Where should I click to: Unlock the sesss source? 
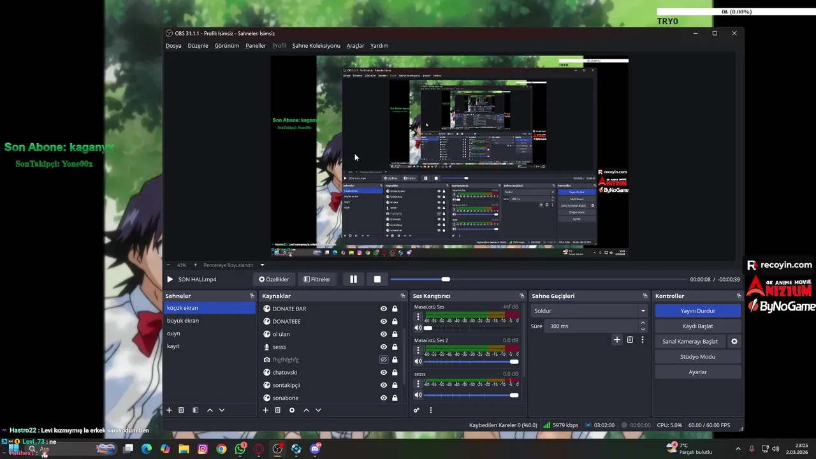click(x=395, y=347)
